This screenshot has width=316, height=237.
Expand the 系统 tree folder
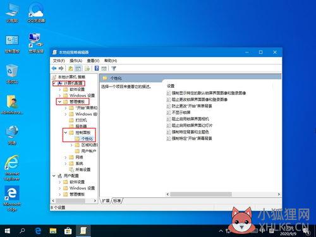click(66, 164)
